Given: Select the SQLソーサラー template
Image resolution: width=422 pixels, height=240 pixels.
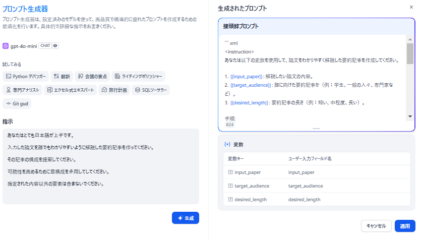Looking at the screenshot, I should tap(151, 90).
